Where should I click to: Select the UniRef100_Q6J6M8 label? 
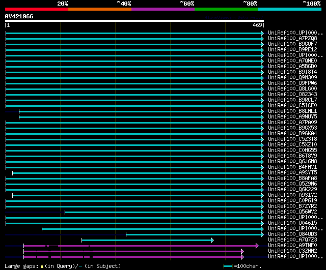292,162
